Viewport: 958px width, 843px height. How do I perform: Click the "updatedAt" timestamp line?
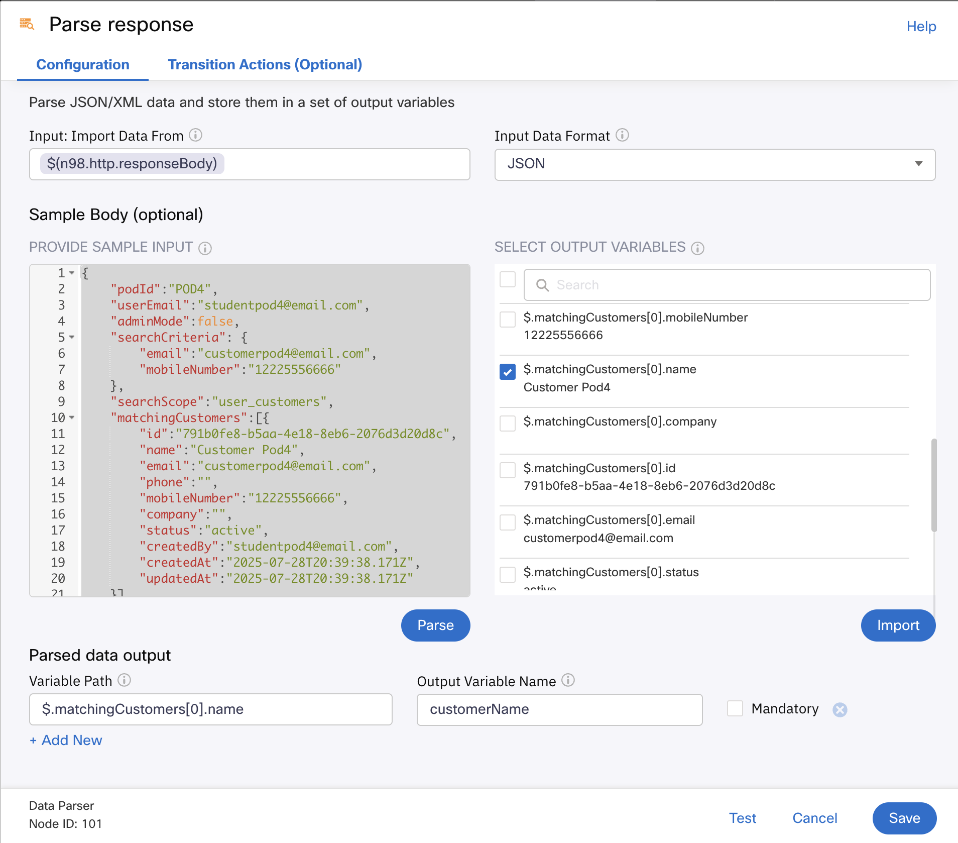tap(276, 578)
